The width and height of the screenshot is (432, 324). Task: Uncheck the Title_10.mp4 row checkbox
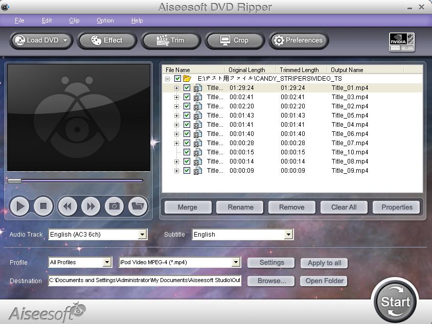pos(187,152)
